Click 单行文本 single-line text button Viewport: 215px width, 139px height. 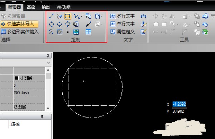point(123,24)
